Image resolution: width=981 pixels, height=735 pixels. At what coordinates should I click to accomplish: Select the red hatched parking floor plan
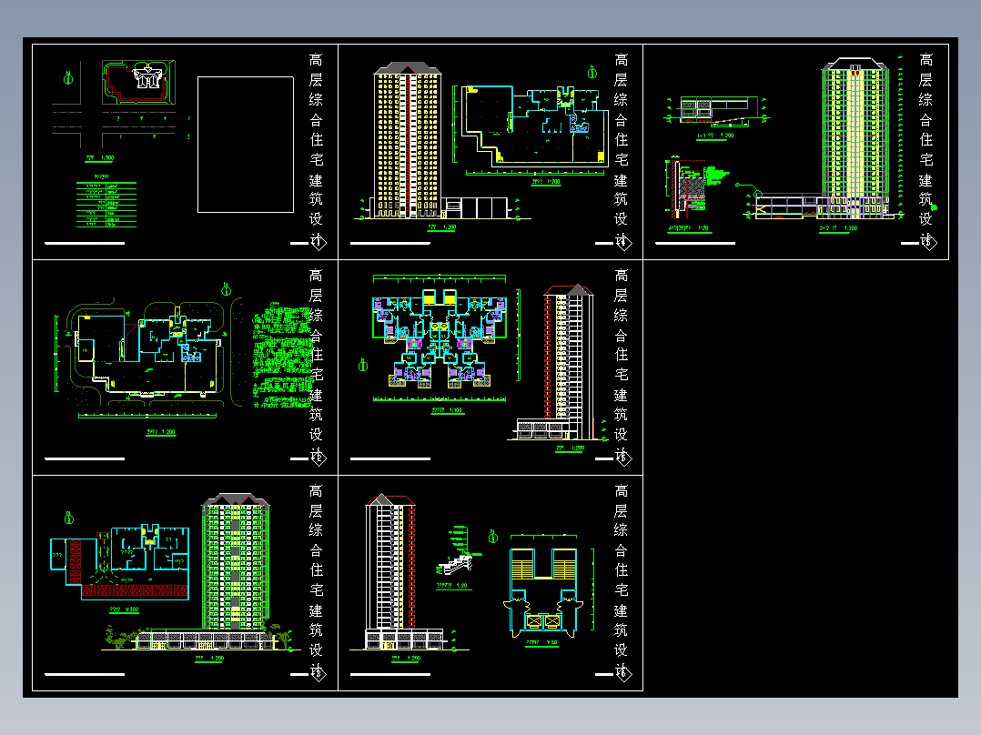coord(120,561)
